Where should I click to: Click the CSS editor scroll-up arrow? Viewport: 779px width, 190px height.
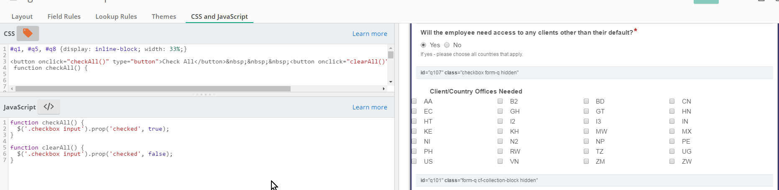tap(391, 48)
